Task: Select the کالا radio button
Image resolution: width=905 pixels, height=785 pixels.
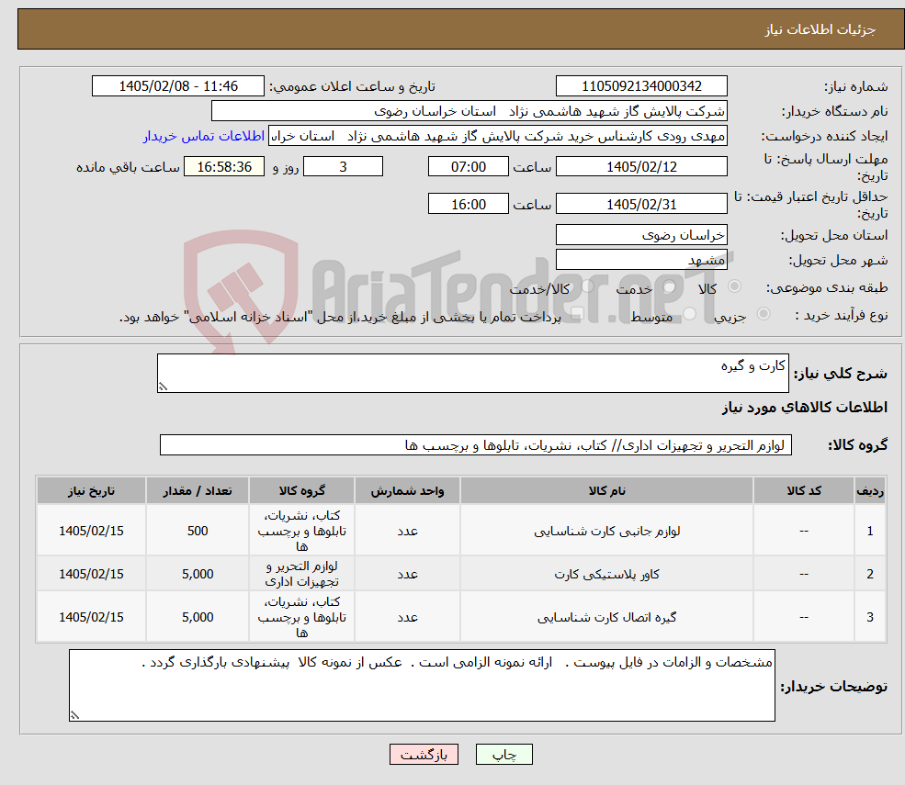Action: pyautogui.click(x=735, y=286)
